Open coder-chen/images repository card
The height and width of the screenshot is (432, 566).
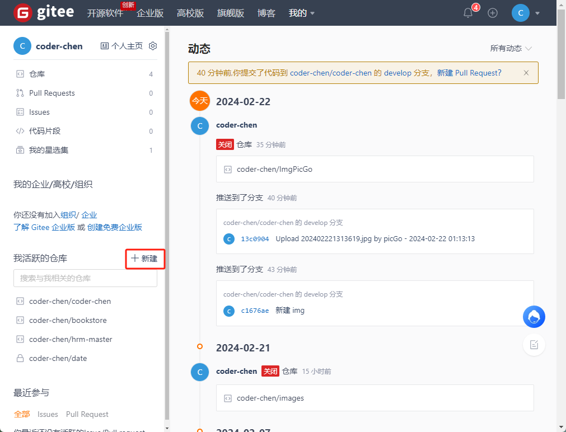375,398
